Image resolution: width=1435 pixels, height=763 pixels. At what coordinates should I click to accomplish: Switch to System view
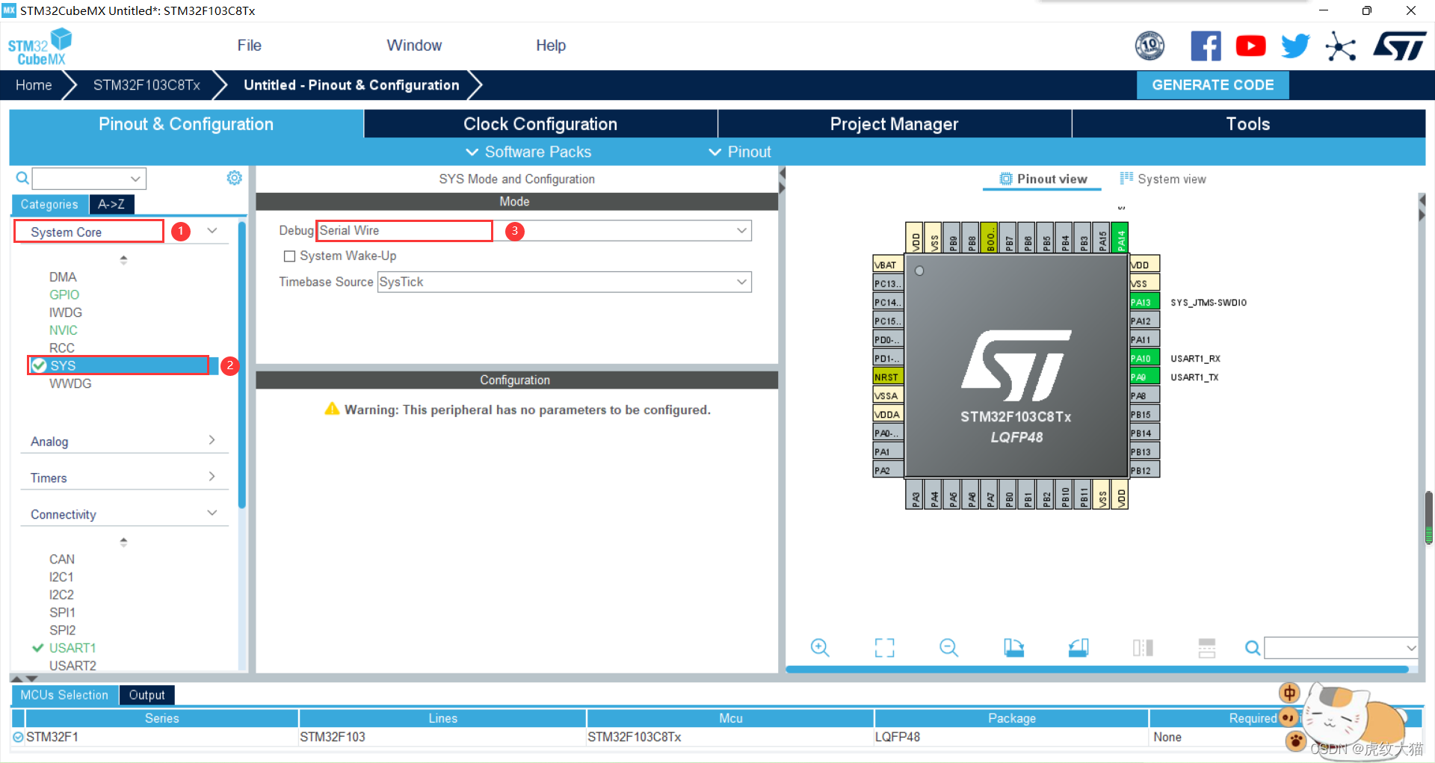[1163, 179]
